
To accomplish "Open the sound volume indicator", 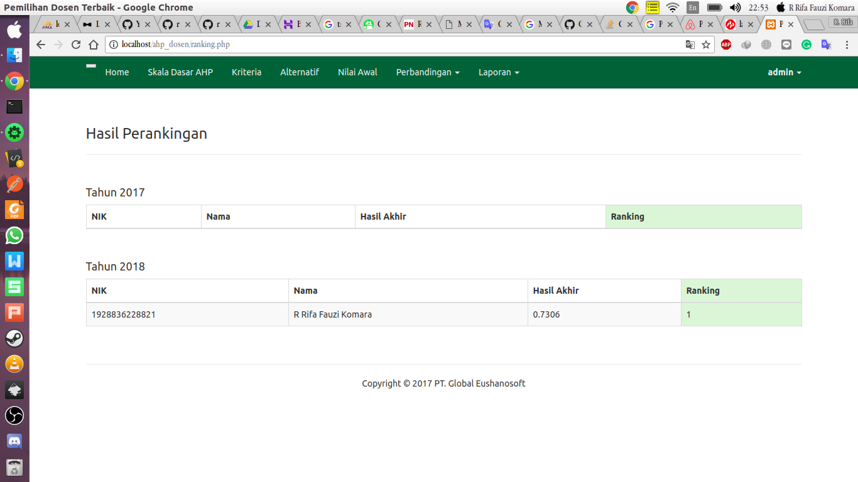I will [x=736, y=8].
